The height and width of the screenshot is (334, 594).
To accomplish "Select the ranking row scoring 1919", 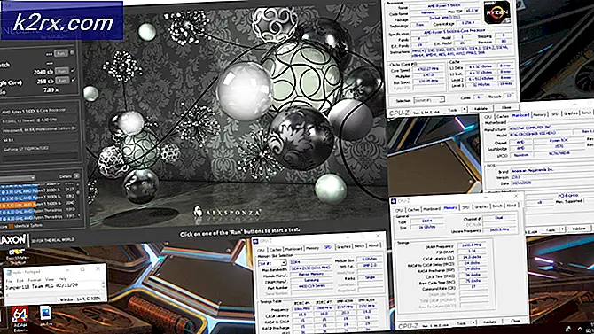I will click(37, 211).
